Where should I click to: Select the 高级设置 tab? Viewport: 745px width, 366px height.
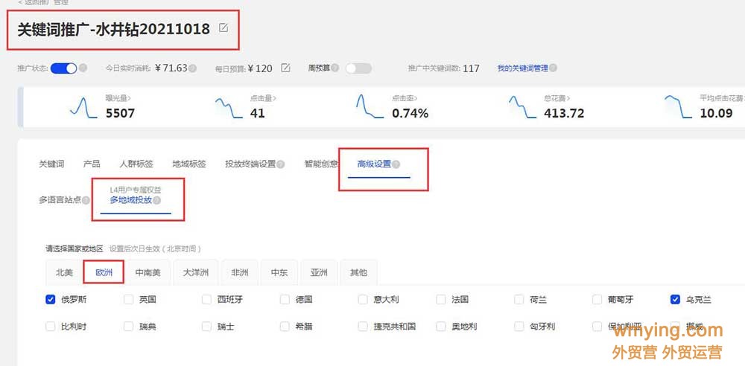(x=375, y=164)
